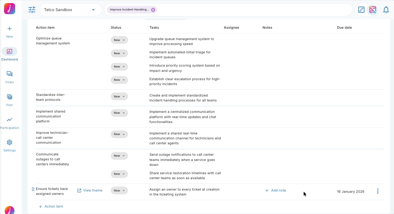
Task: Open Chats from the sidebar
Action: 10,74
